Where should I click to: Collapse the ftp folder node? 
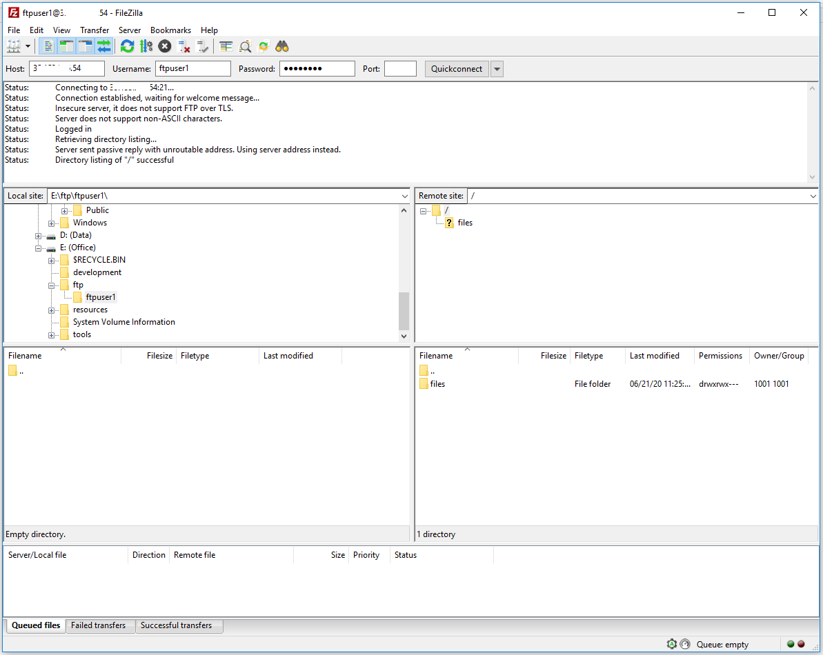[52, 286]
